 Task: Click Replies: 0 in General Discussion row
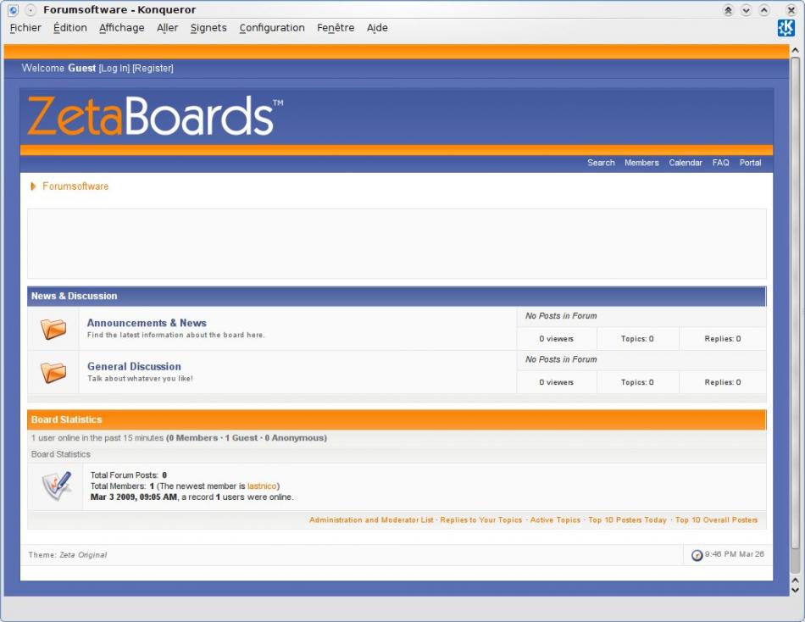722,383
